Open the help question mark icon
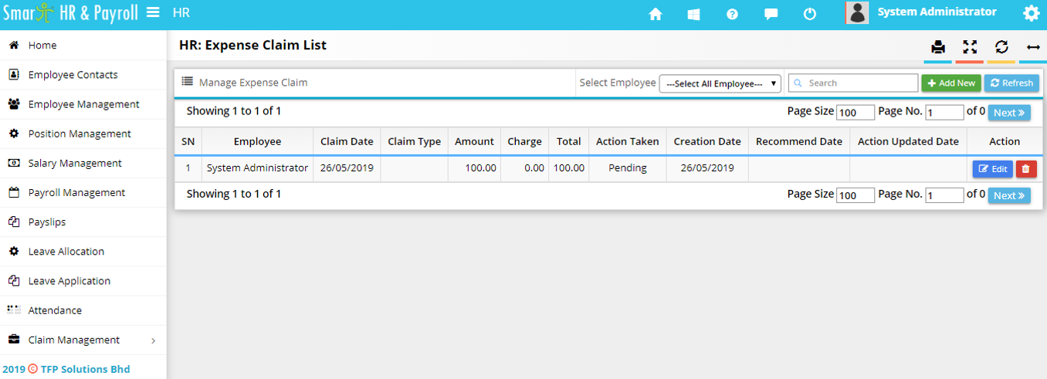Screen dimensions: 1047x379 pyautogui.click(x=733, y=14)
